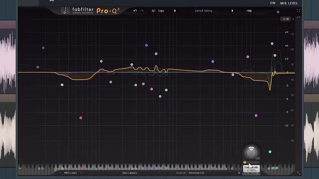Select the salmon band node below the curve

click(x=152, y=89)
